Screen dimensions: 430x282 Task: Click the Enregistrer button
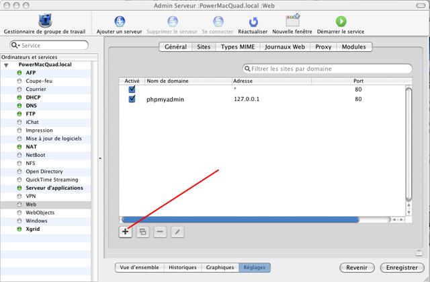pyautogui.click(x=402, y=267)
